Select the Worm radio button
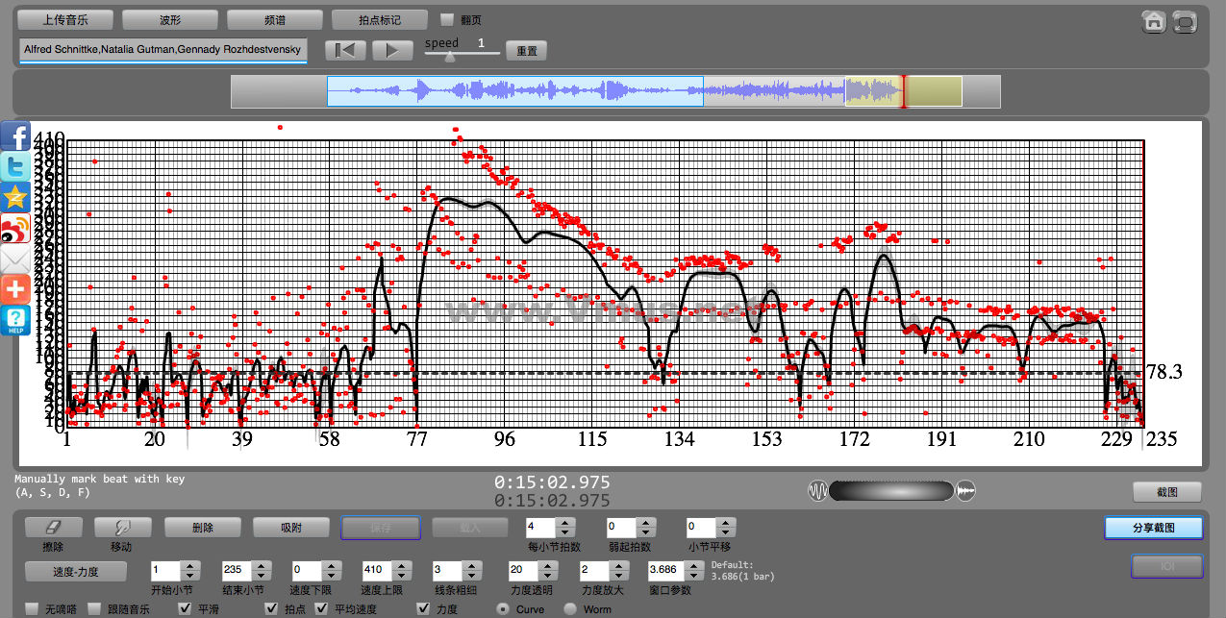 coord(570,609)
